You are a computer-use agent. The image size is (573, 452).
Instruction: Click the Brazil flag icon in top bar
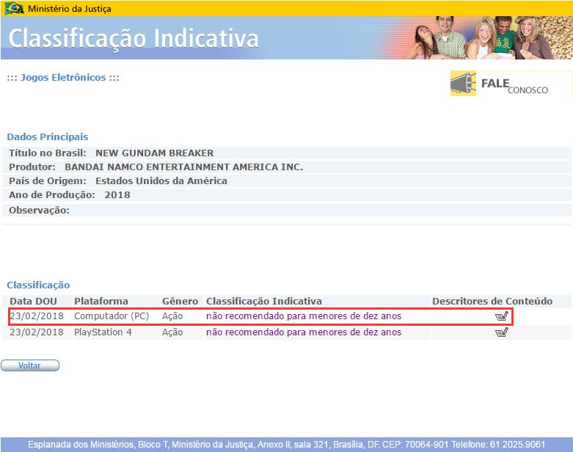pos(14,8)
